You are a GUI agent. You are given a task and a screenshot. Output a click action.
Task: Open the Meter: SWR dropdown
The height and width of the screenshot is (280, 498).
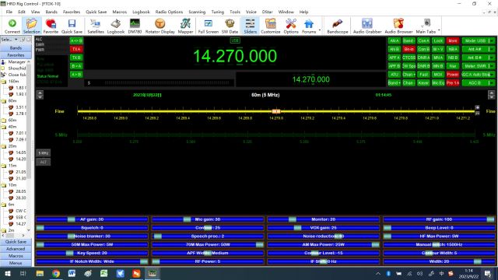point(478,66)
